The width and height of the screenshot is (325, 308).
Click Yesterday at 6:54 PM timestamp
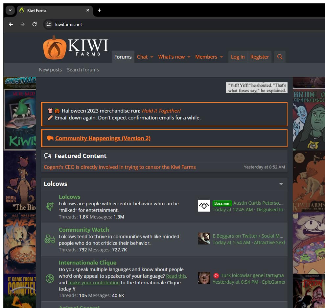[236, 282]
